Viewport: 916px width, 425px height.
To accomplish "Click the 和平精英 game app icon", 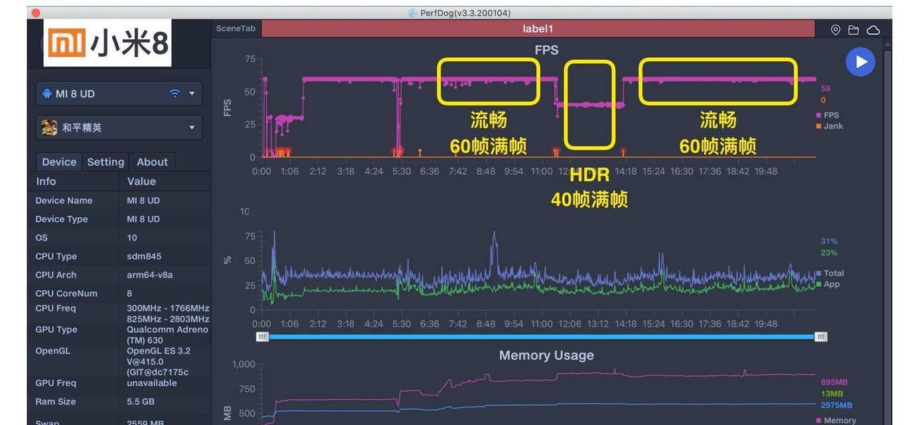I will pos(49,127).
